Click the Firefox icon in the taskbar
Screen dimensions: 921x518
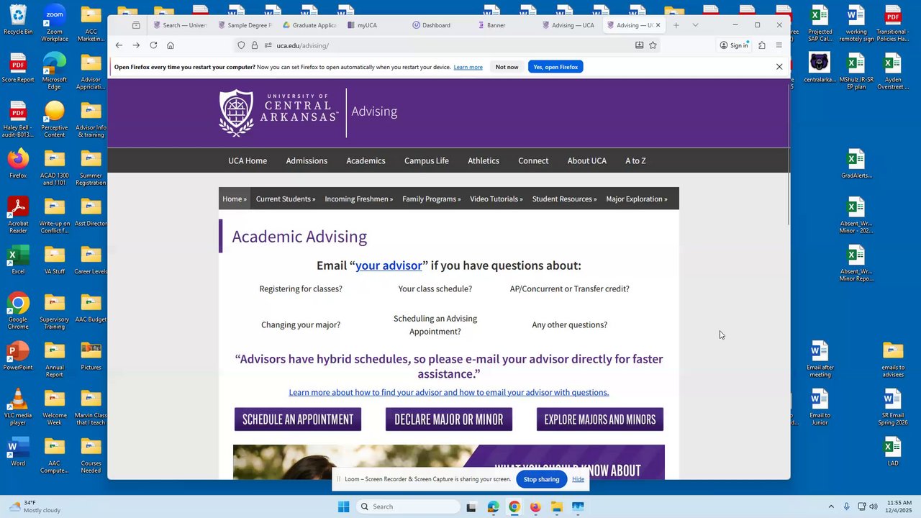pyautogui.click(x=535, y=506)
